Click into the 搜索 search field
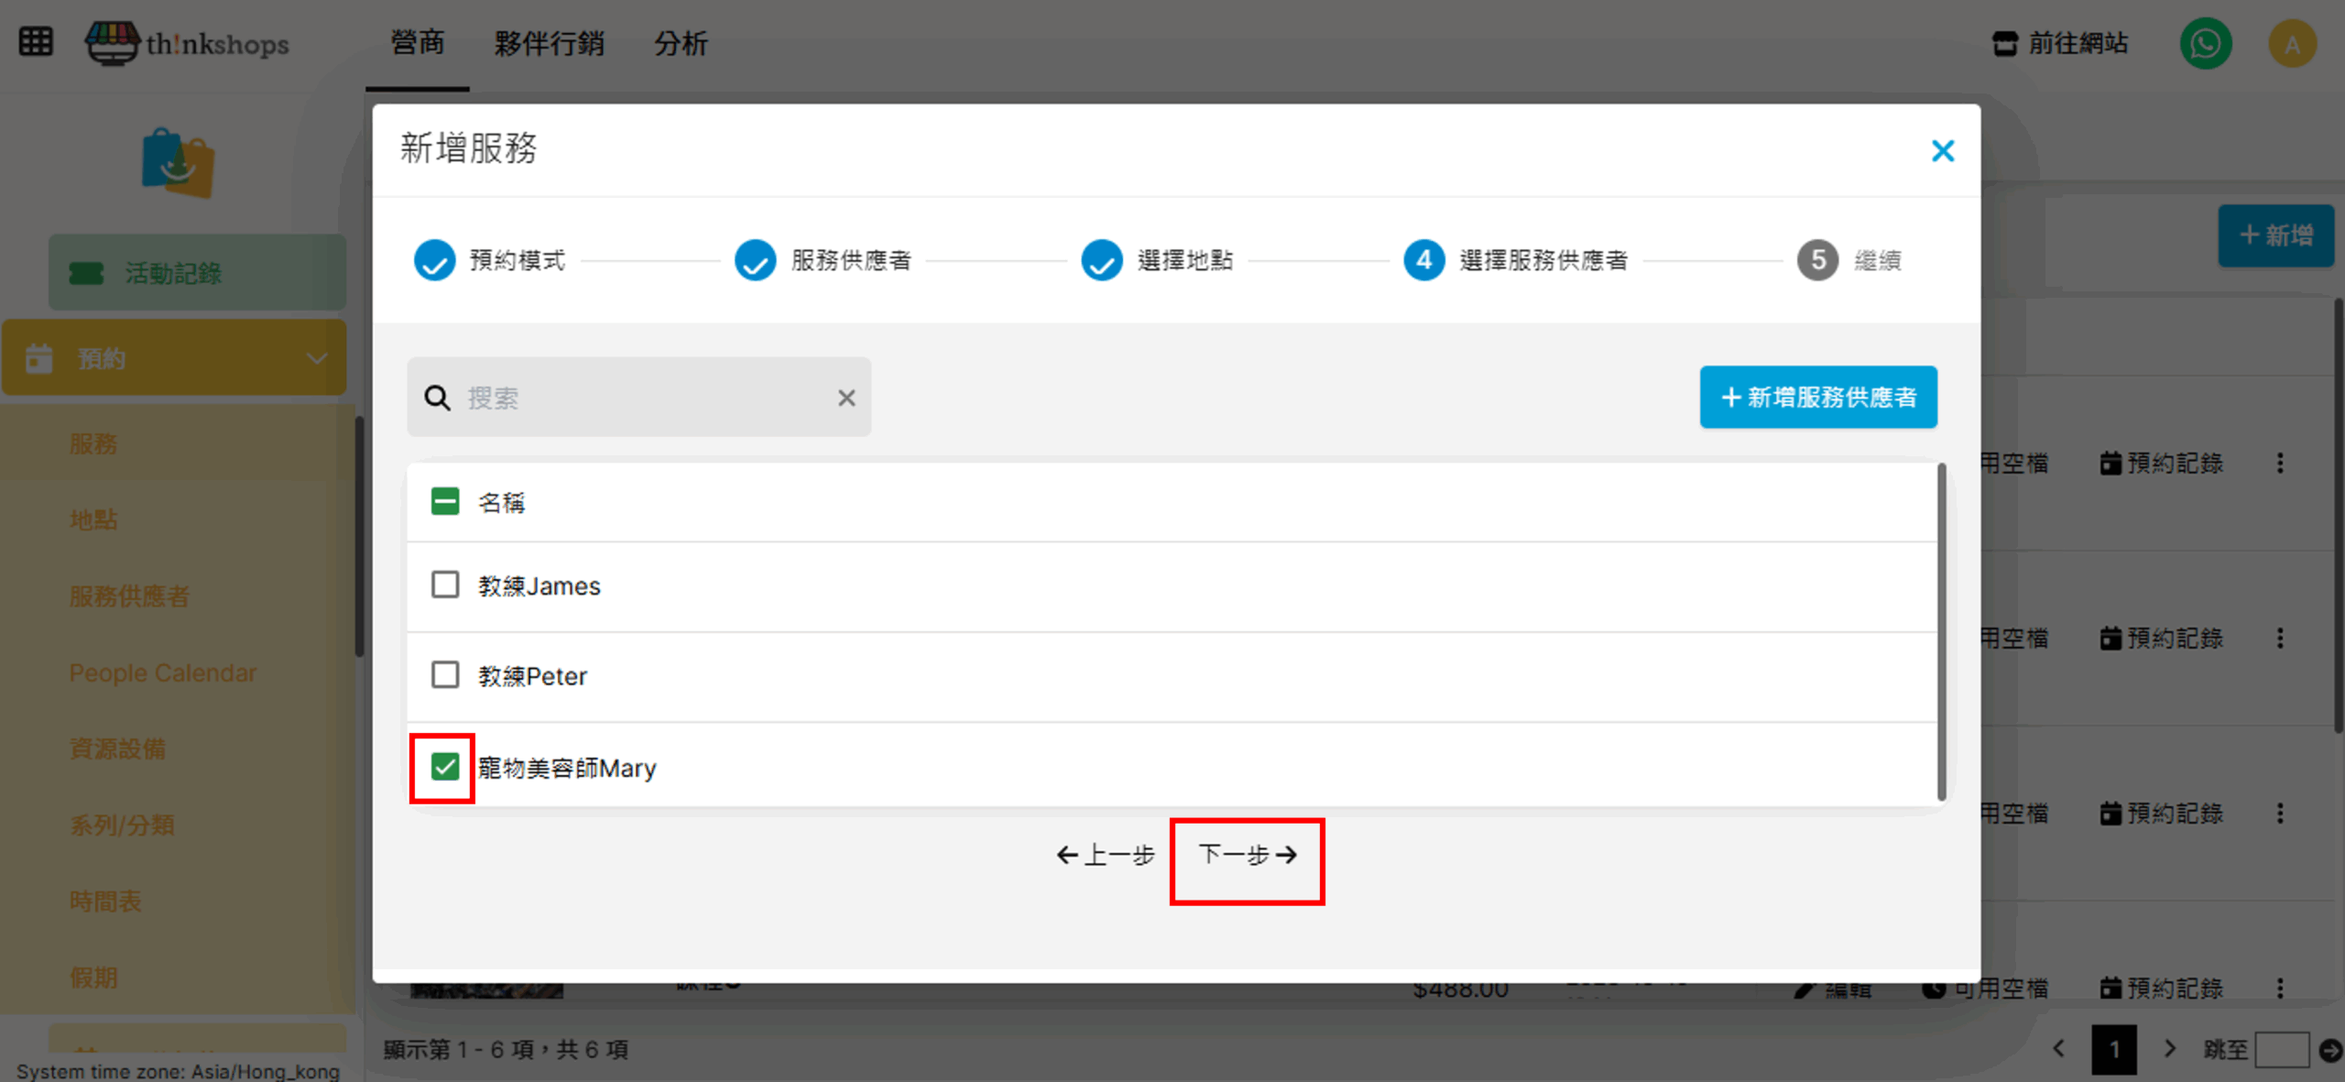Viewport: 2345px width, 1082px height. click(x=641, y=398)
